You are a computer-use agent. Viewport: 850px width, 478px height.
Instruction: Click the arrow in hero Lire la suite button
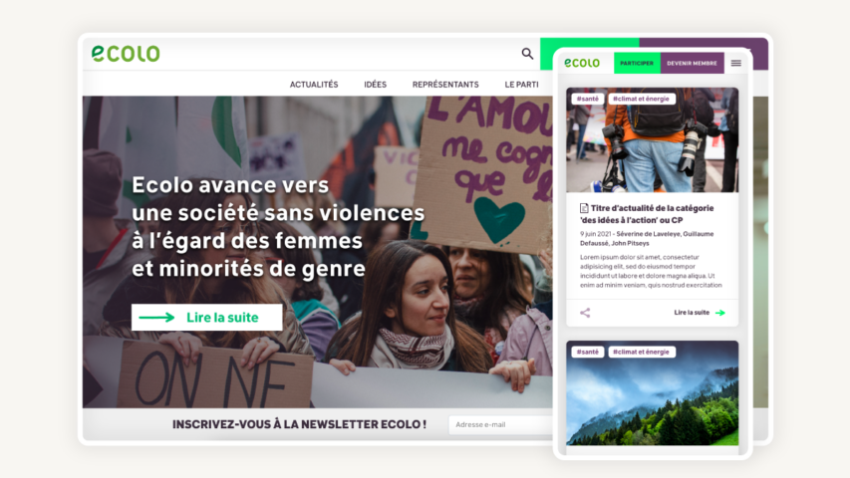[x=156, y=317]
